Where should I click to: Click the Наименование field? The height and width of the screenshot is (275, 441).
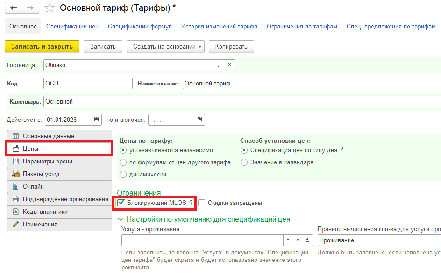312,84
